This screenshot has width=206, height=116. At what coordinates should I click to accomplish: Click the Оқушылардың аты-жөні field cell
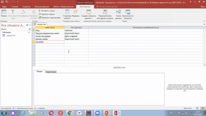(50, 33)
